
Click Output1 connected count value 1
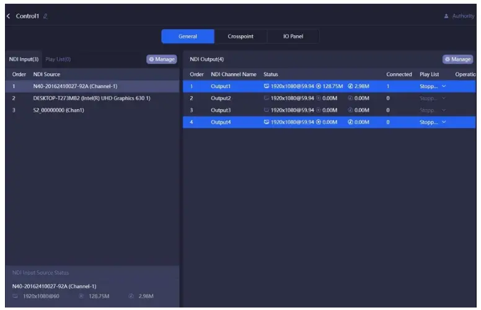[x=388, y=86]
